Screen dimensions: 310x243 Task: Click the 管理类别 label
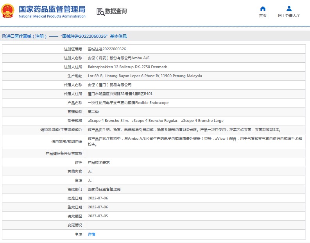pyautogui.click(x=75, y=112)
